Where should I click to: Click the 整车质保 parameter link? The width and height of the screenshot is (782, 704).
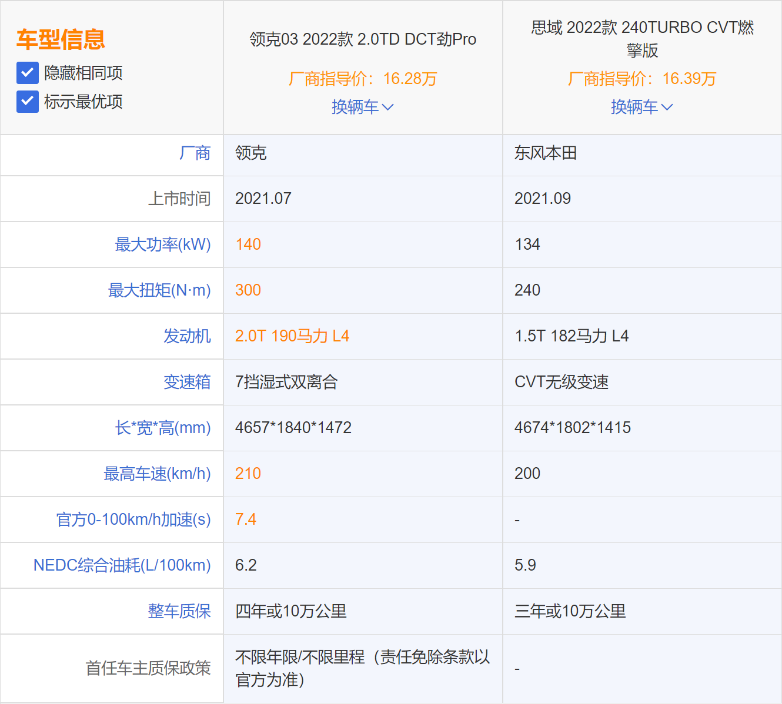(179, 611)
